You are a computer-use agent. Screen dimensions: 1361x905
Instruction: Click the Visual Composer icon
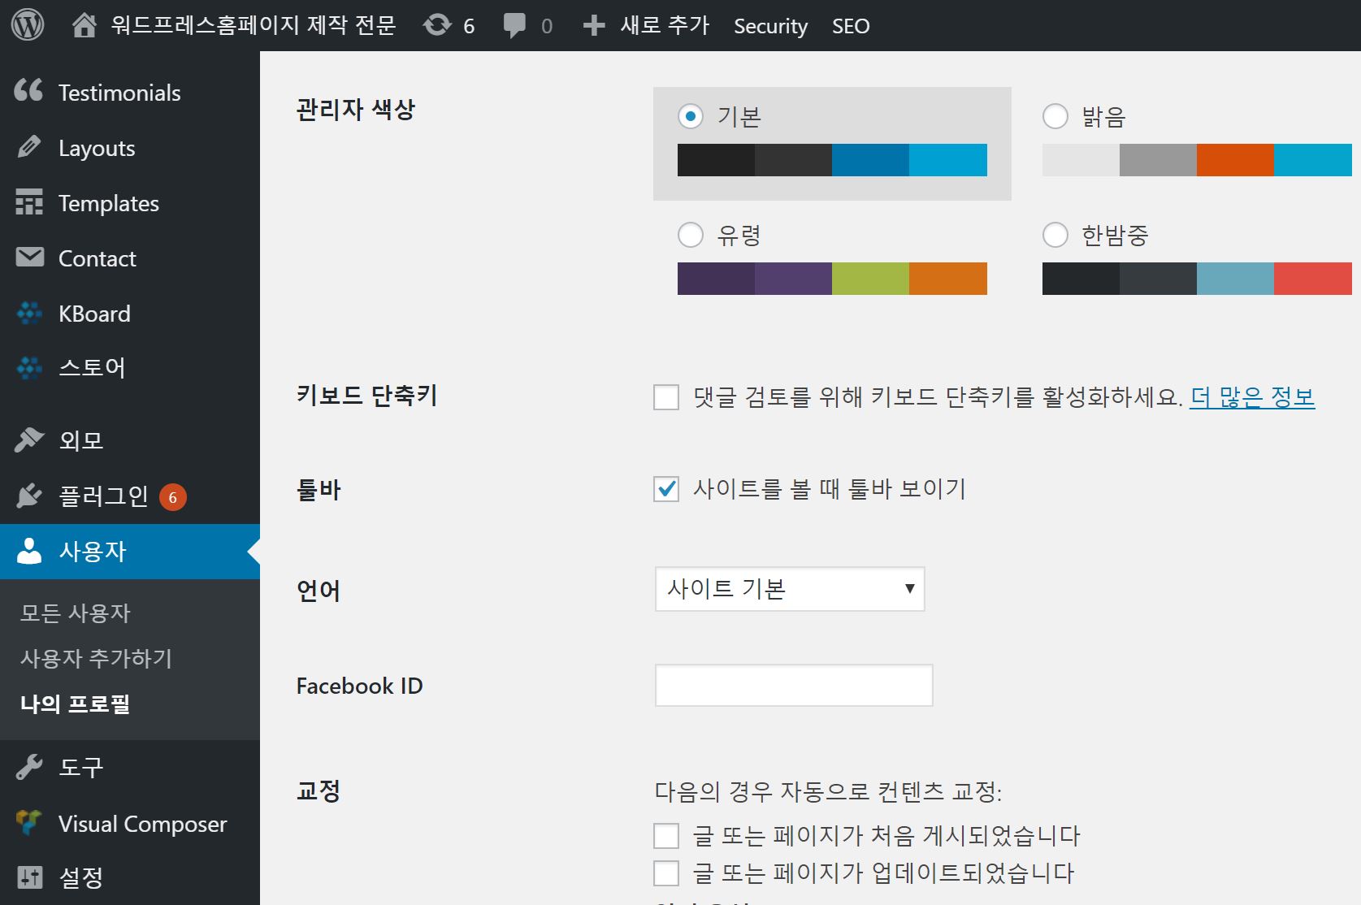(x=29, y=823)
